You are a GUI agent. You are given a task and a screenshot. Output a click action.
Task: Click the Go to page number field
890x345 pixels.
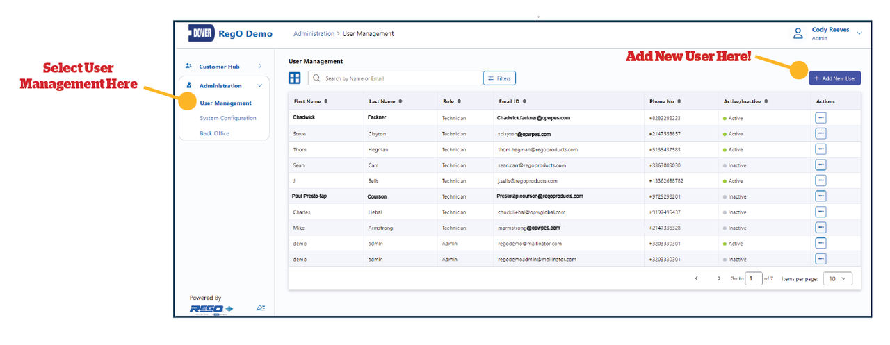coord(754,278)
